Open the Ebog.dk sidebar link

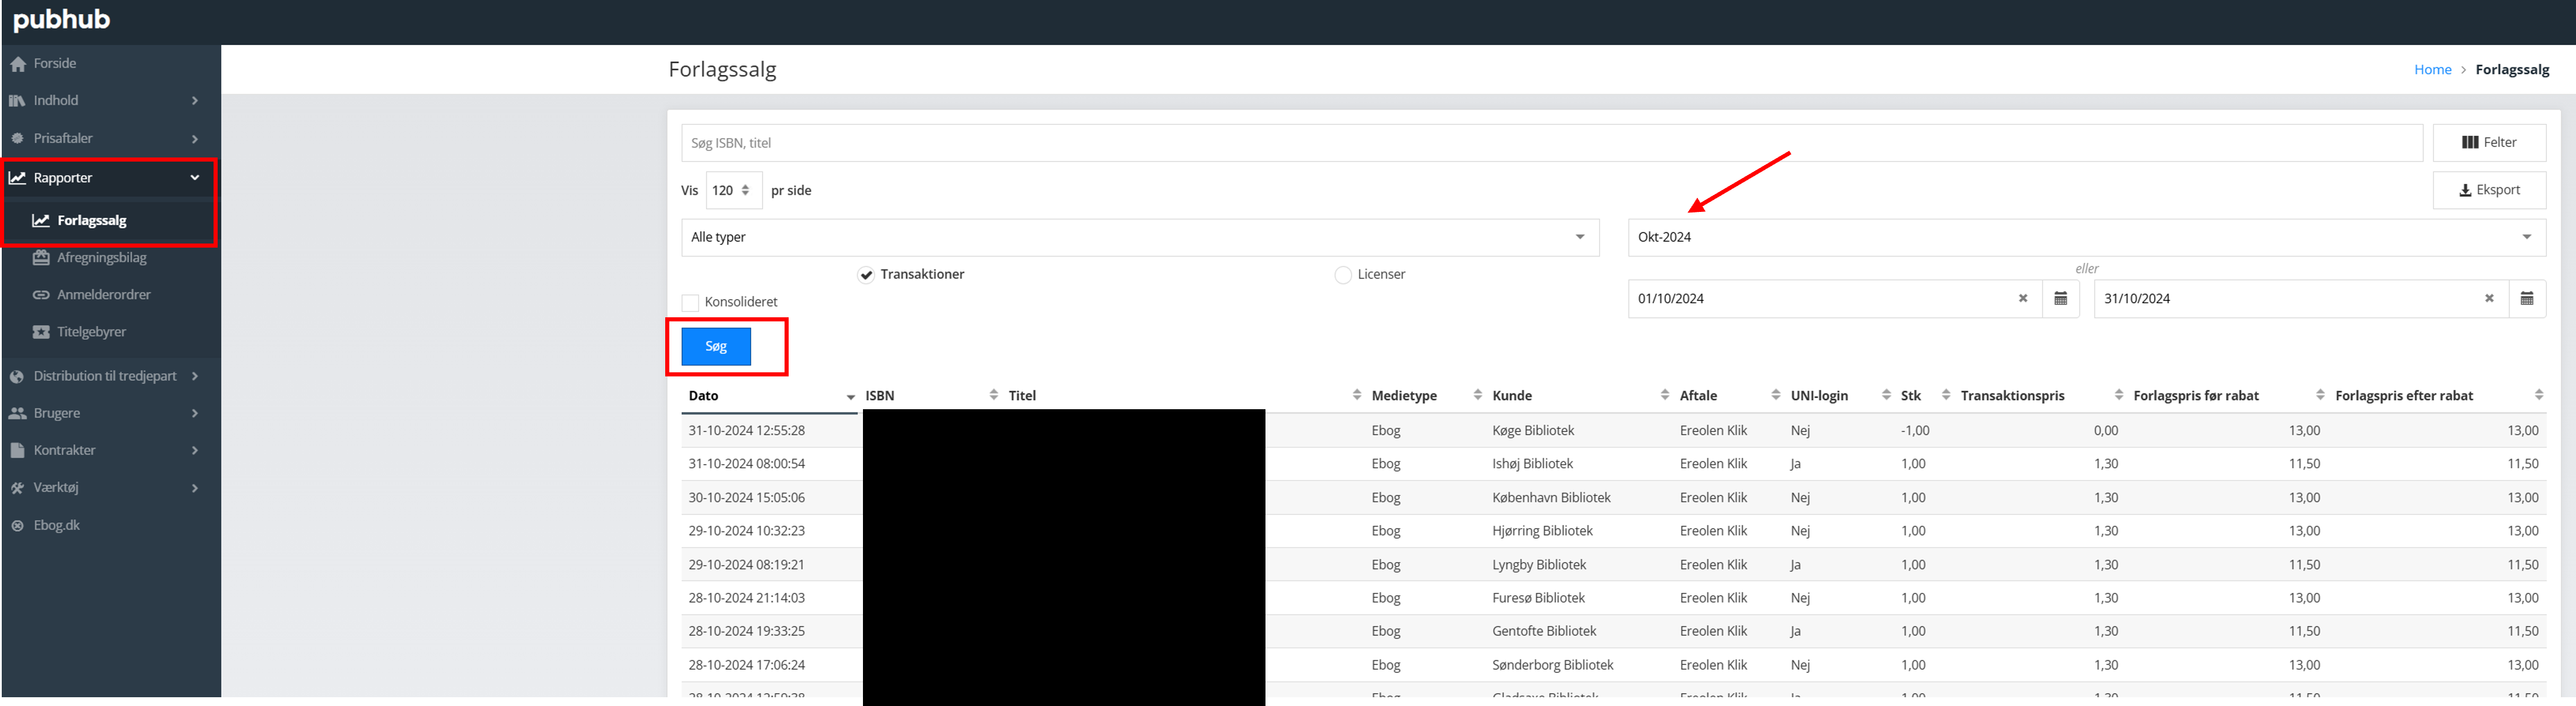point(56,525)
